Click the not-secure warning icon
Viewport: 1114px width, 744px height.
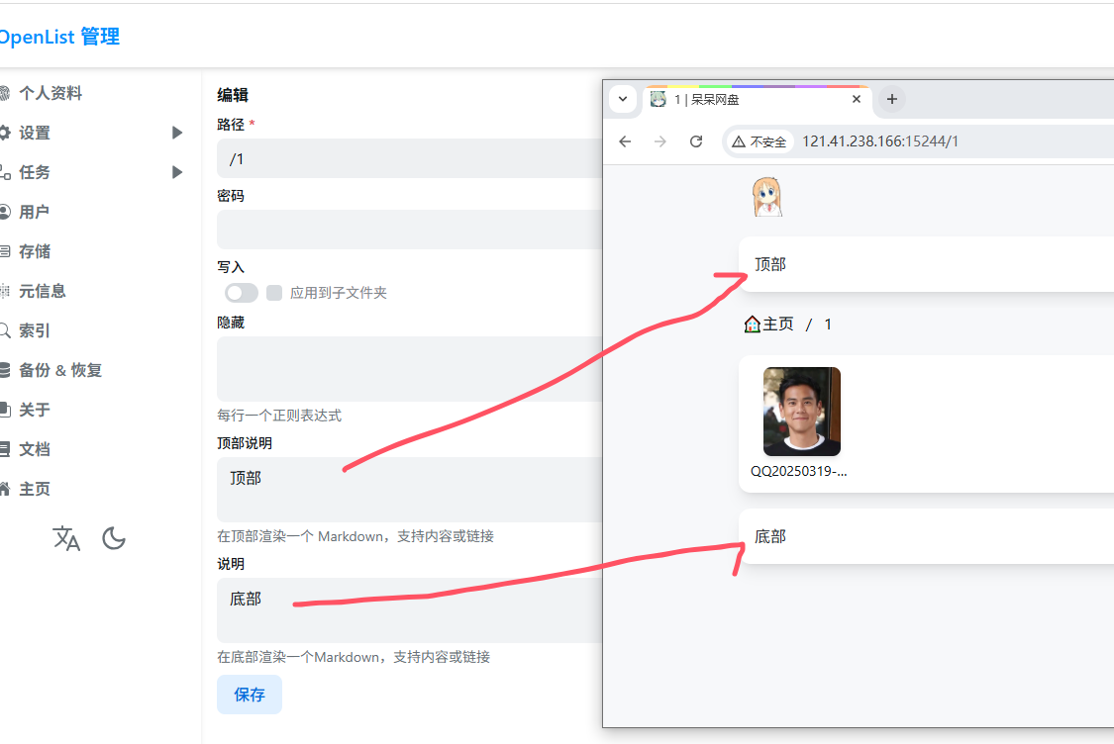coord(739,142)
